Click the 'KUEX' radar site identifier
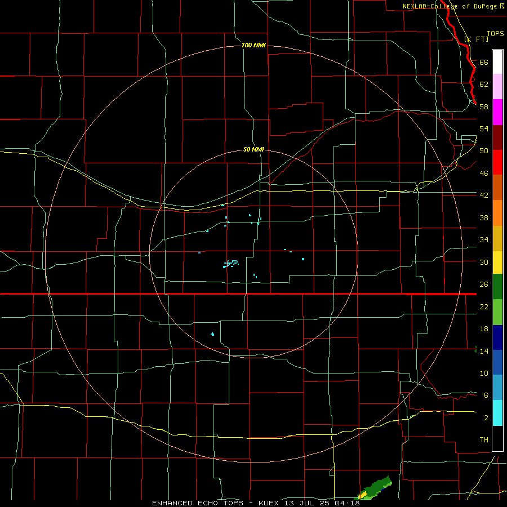The width and height of the screenshot is (507, 507). pos(268,503)
